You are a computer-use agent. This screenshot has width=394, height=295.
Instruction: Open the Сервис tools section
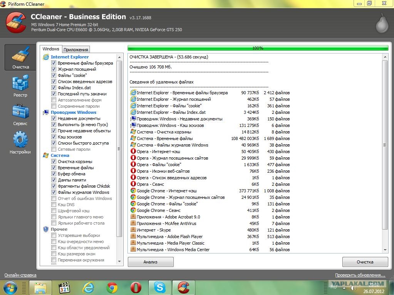[x=20, y=114]
